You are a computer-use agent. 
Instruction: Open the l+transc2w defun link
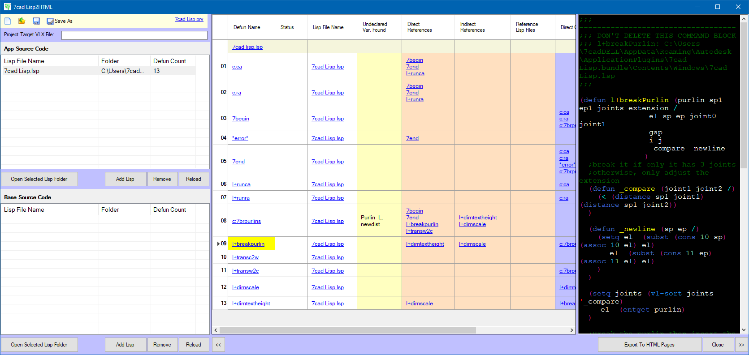246,257
